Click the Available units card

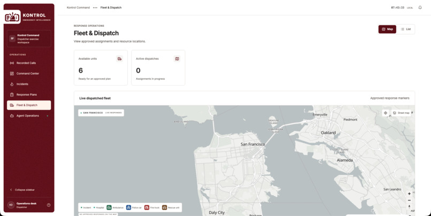[101, 67]
